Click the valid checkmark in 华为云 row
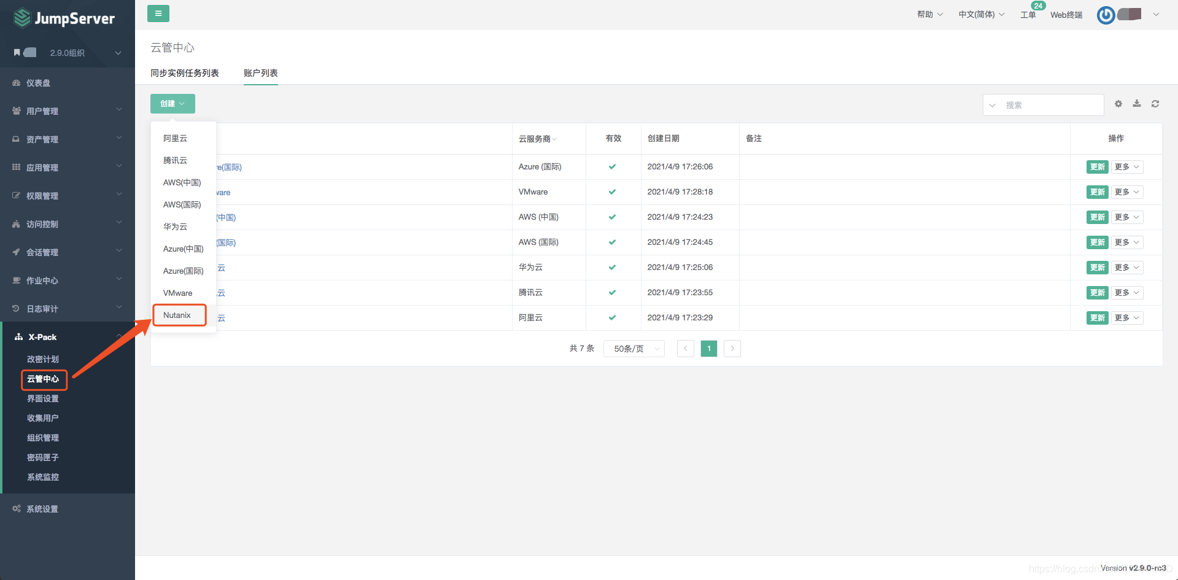Image resolution: width=1178 pixels, height=580 pixels. click(612, 268)
